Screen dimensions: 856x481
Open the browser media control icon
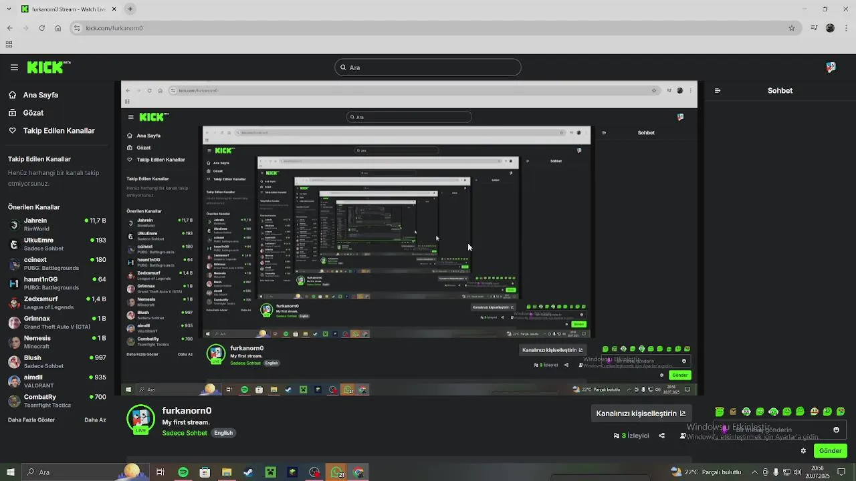814,28
